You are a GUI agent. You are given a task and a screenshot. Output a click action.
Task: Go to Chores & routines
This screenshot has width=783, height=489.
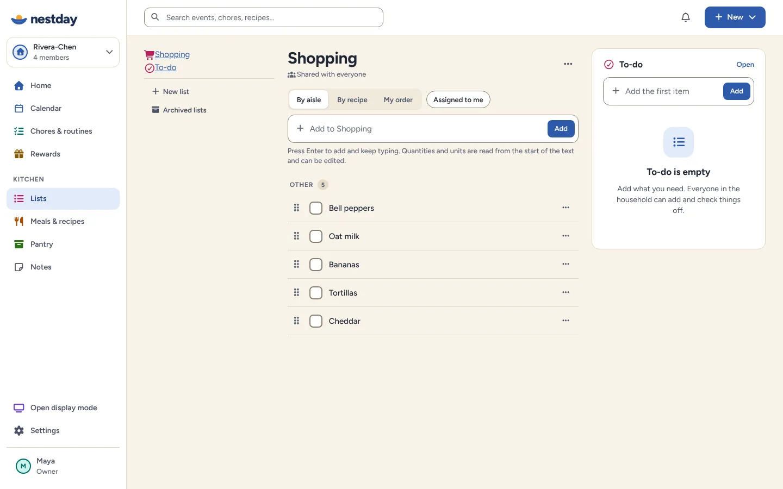tap(63, 131)
